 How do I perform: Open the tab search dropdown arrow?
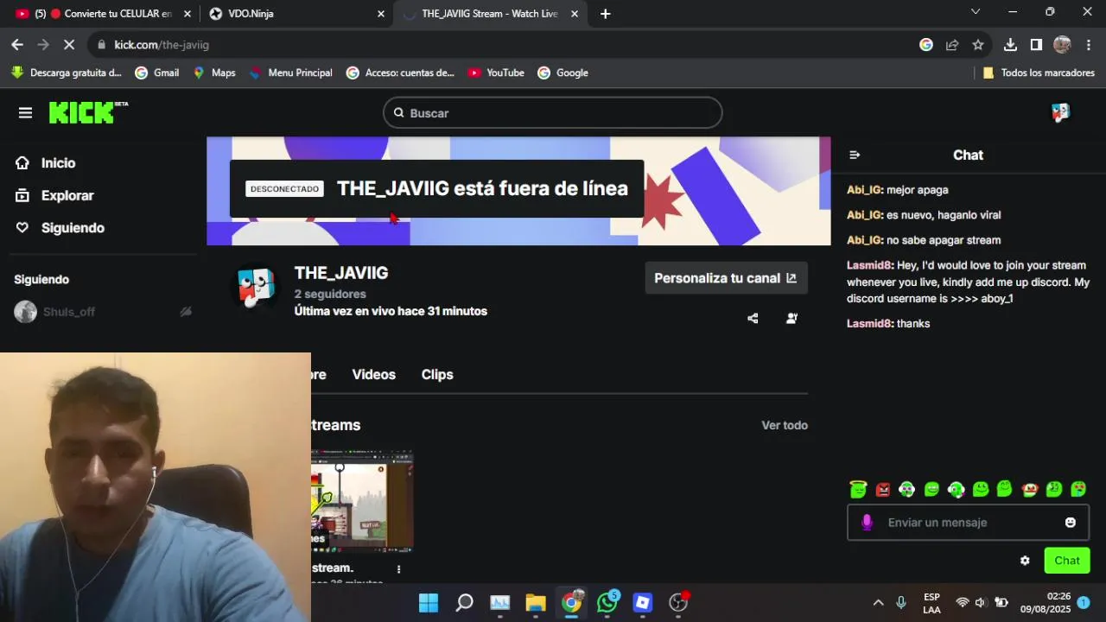tap(976, 12)
